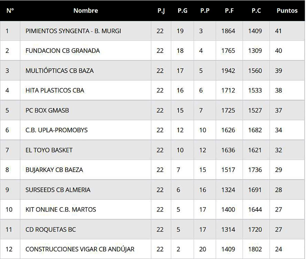Select the P.P column header
The height and width of the screenshot is (259, 306).
[x=205, y=10]
